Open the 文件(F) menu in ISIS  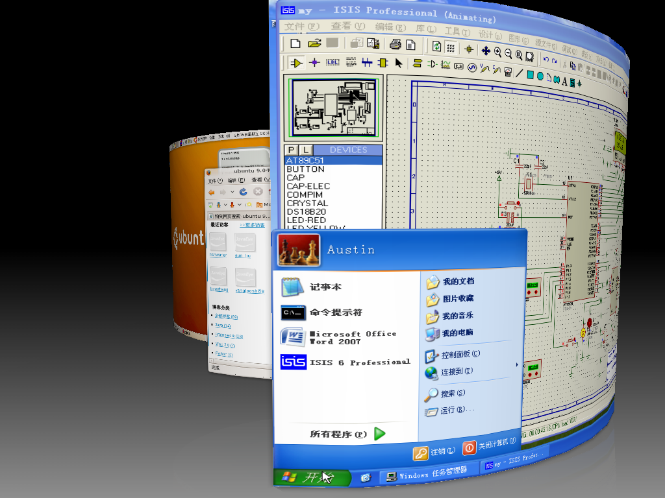(301, 26)
